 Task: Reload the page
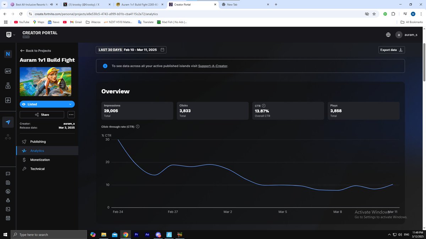click(21, 14)
